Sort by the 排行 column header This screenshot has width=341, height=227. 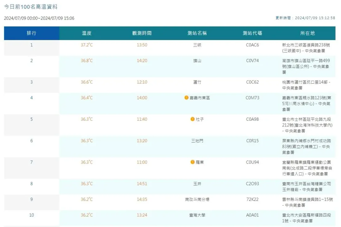32,33
